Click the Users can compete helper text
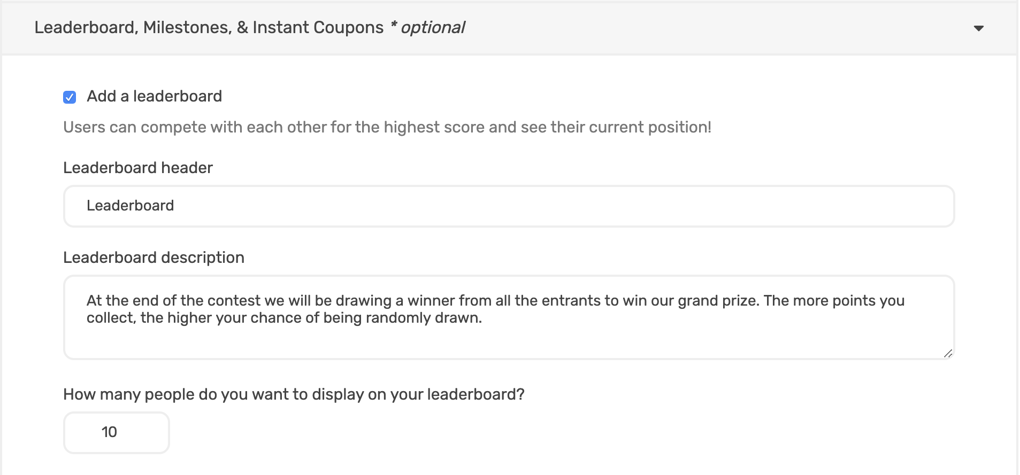The image size is (1020, 475). [386, 127]
